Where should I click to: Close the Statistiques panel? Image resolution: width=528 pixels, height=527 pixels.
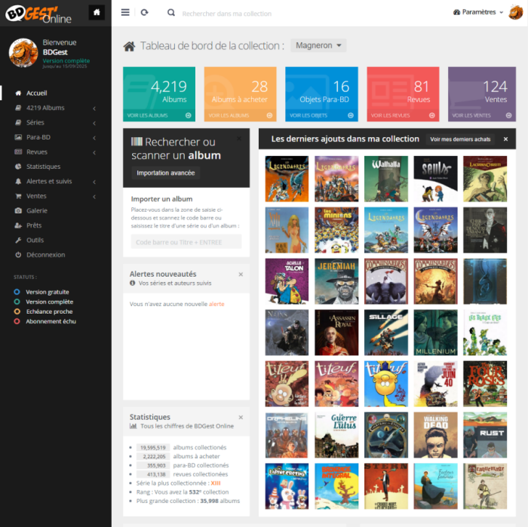coord(241,417)
